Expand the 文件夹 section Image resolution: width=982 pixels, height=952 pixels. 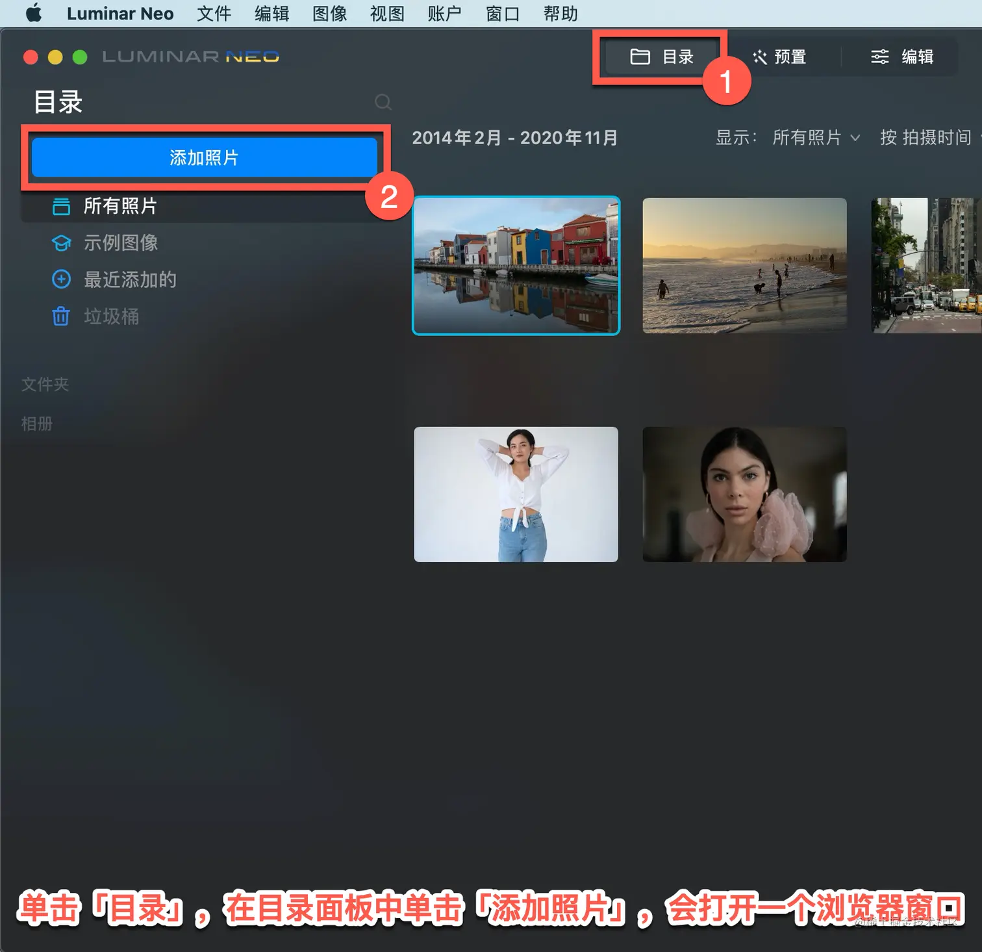point(45,384)
